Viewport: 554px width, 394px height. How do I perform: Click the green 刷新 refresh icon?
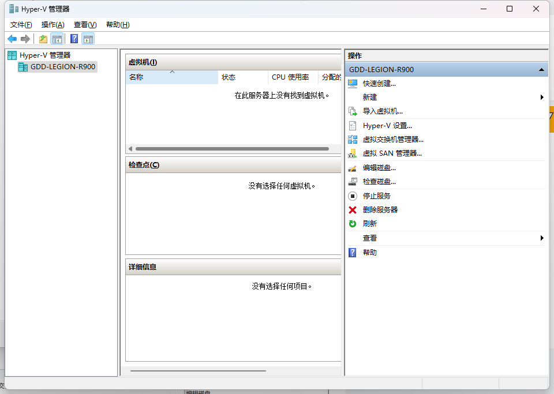click(353, 224)
